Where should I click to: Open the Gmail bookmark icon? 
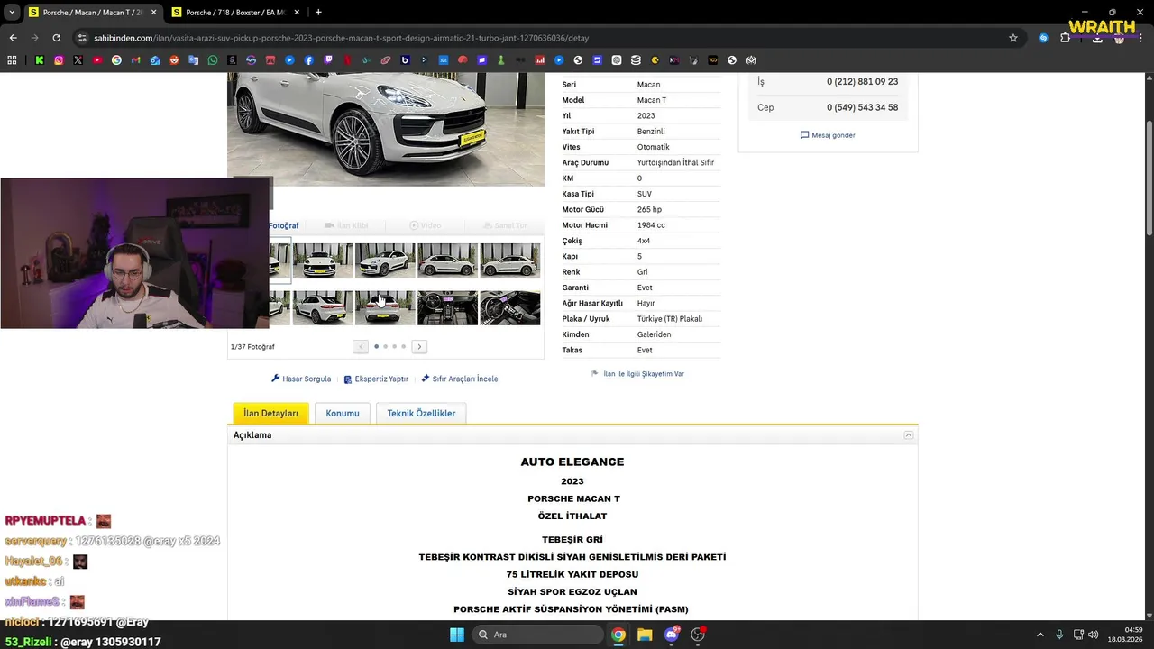(136, 60)
